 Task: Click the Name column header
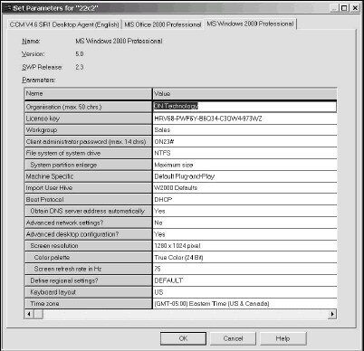pyautogui.click(x=88, y=94)
